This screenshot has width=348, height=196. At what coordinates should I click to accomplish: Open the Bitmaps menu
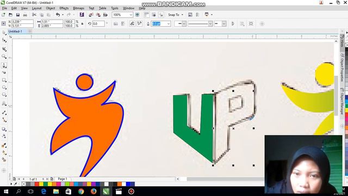click(x=78, y=8)
